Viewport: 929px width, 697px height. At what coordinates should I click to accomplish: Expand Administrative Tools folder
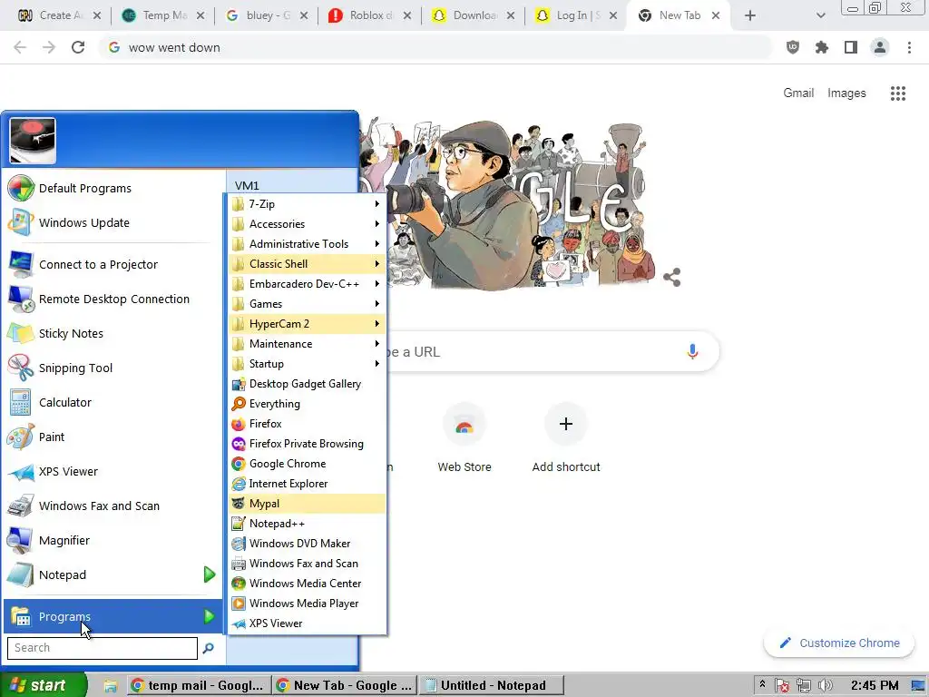[307, 243]
